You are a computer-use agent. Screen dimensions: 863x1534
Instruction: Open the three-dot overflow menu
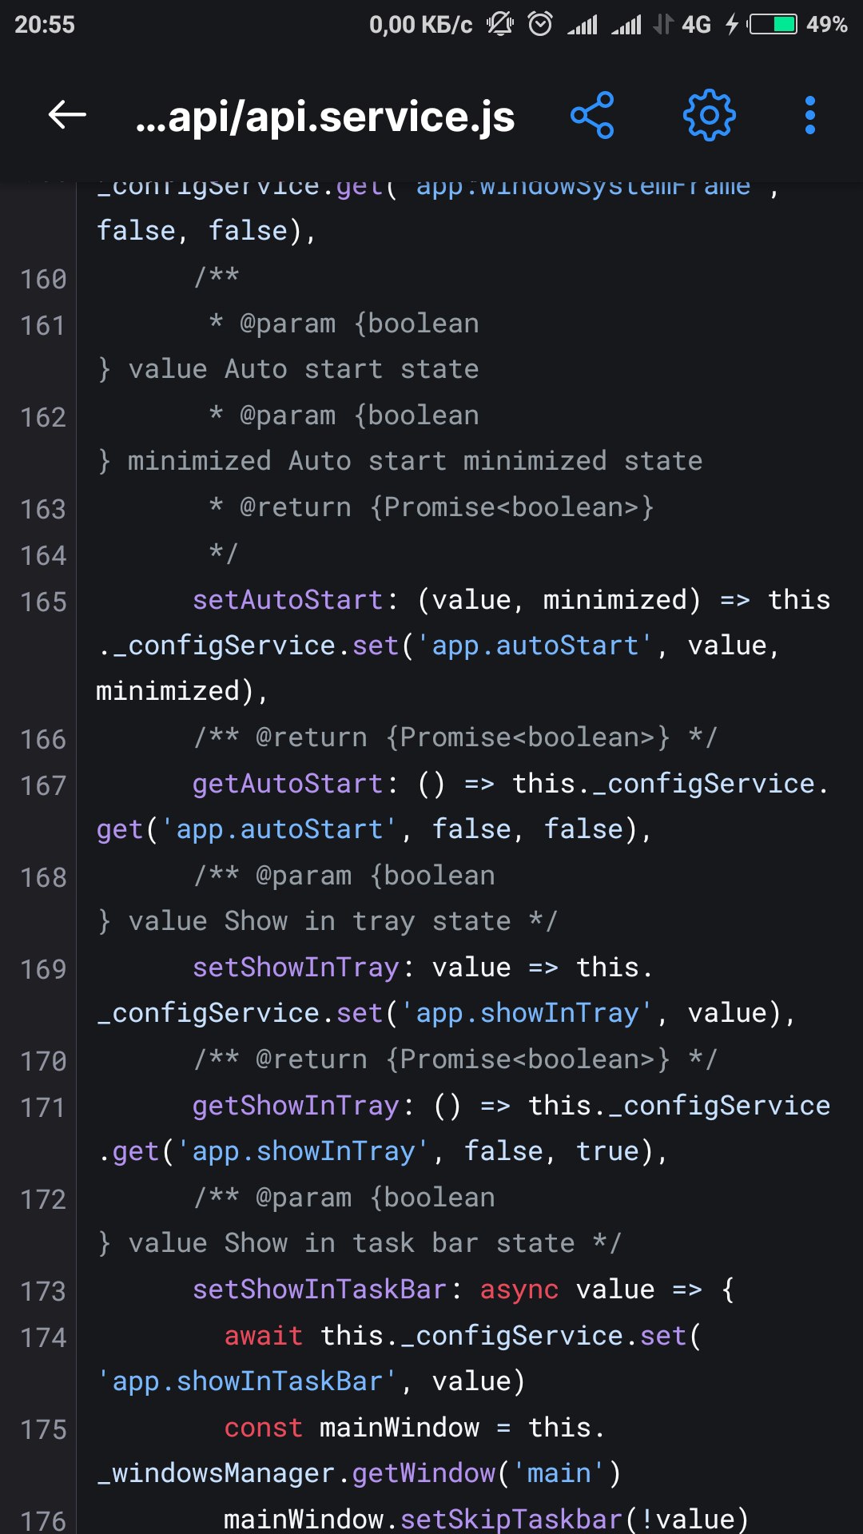point(810,115)
